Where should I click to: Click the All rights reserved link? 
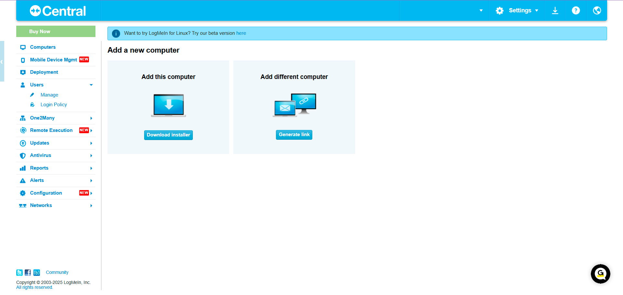[x=34, y=288]
